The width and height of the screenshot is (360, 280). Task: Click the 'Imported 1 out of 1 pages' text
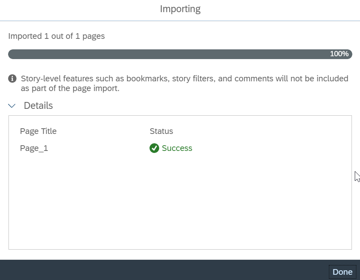tap(57, 36)
